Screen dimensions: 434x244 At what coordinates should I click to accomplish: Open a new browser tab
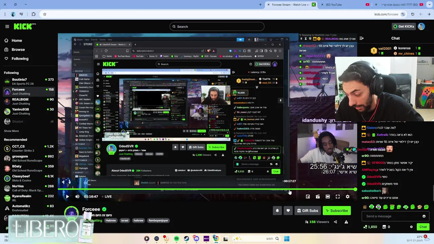tap(260, 4)
